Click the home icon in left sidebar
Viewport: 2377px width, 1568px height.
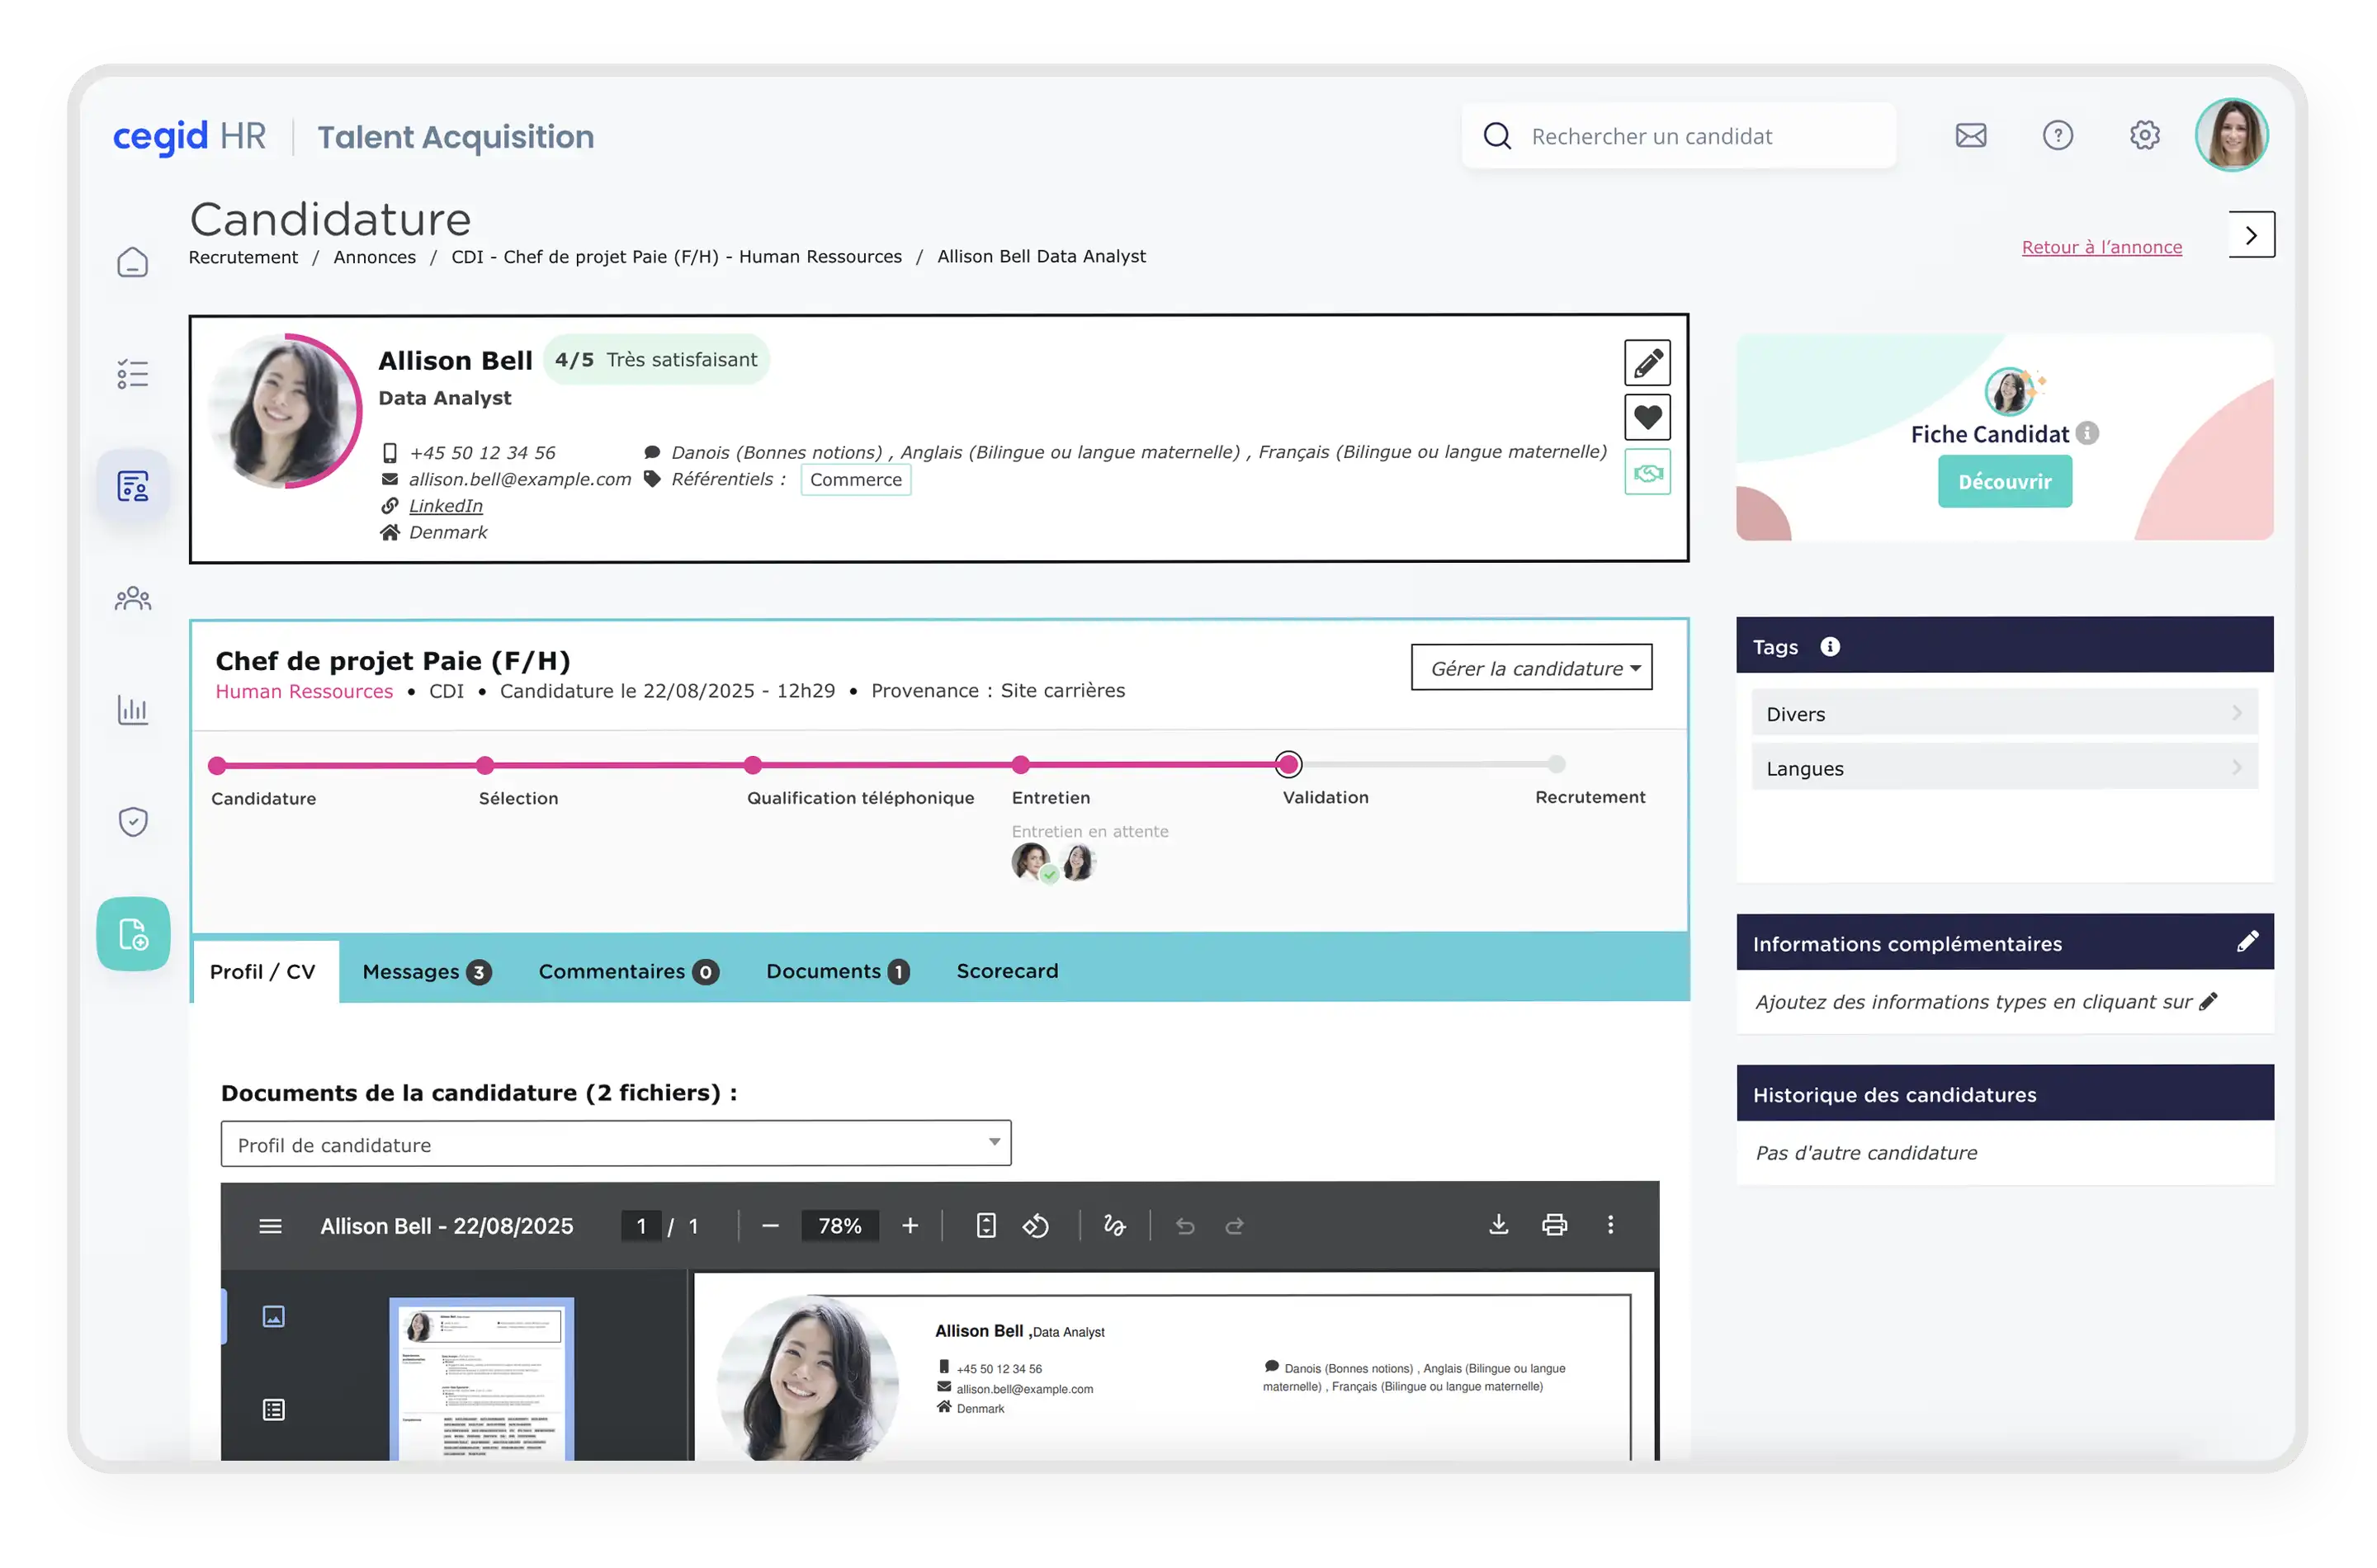click(x=133, y=262)
